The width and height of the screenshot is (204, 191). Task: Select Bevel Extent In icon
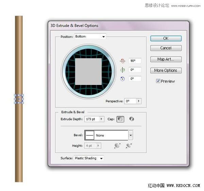[x=129, y=146]
